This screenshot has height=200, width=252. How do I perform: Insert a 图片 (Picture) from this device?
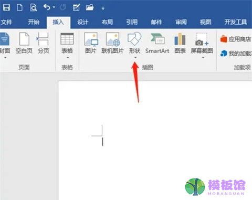pyautogui.click(x=91, y=43)
